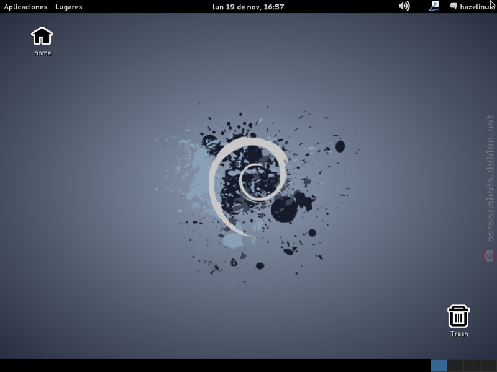Switch to the second workspace in switcher
Screen dimensions: 497x372
[455, 365]
